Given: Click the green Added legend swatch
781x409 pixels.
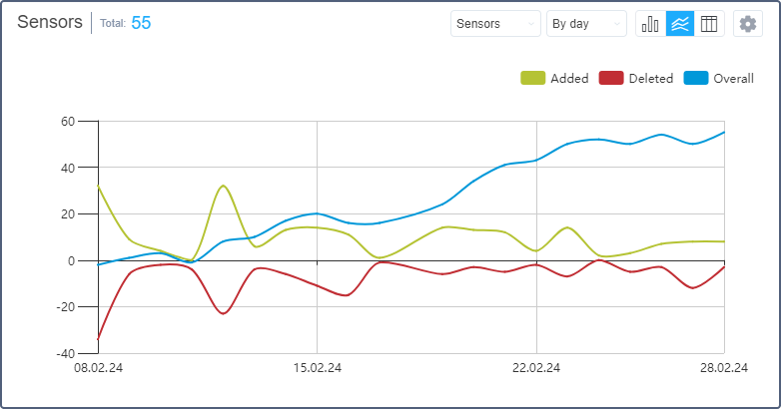Looking at the screenshot, I should (532, 78).
